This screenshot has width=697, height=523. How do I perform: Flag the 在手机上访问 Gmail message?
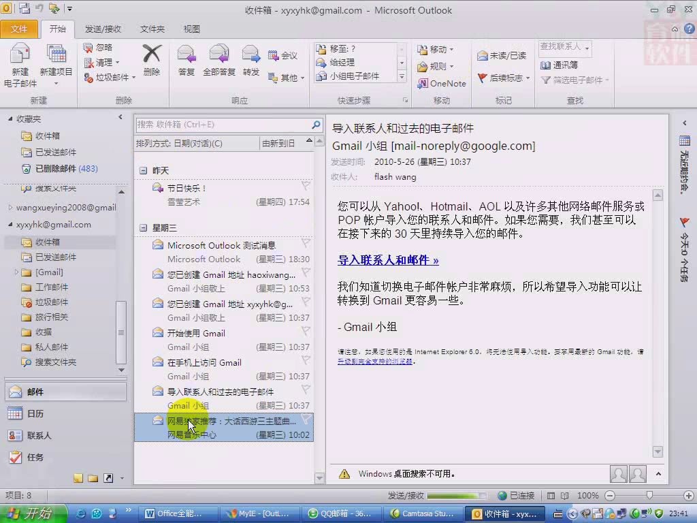tap(306, 360)
